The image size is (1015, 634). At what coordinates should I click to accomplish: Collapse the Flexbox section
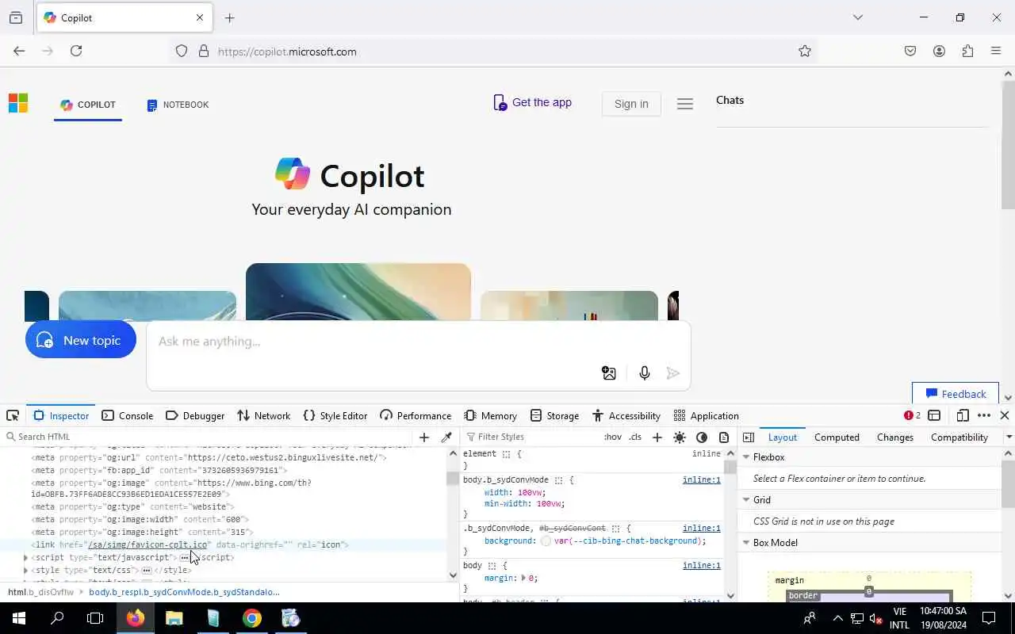click(746, 457)
